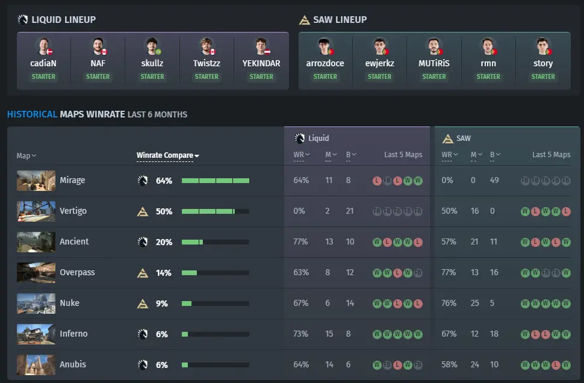Click Liquid icon in Inferno winrate compare

(x=143, y=334)
